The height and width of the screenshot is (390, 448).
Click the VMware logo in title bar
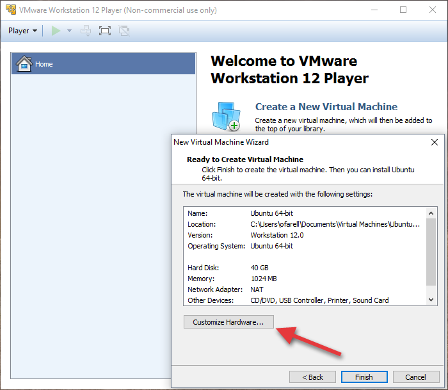click(9, 10)
